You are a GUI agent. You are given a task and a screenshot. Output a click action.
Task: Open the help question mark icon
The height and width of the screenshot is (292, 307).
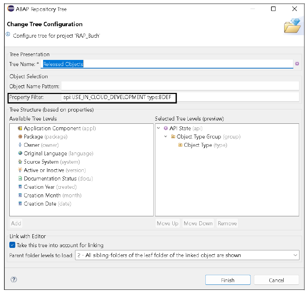point(13,280)
